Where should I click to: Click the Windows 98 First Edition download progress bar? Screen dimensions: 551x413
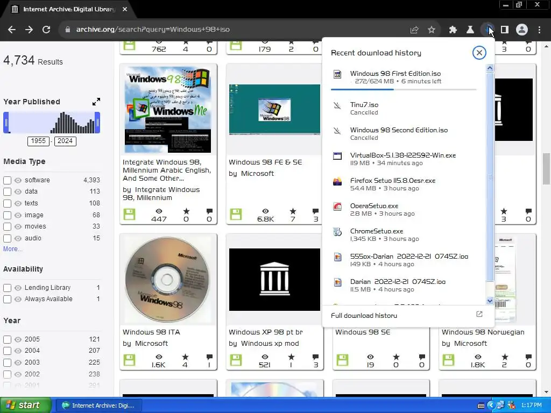click(404, 90)
